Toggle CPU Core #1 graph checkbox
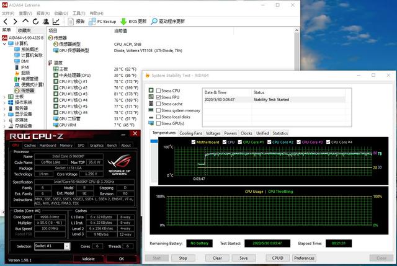Screen dimensions: 397x266 (x=240, y=142)
